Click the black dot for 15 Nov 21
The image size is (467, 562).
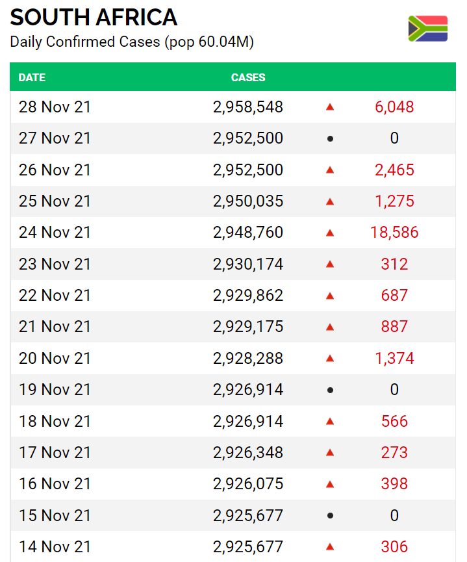click(330, 516)
